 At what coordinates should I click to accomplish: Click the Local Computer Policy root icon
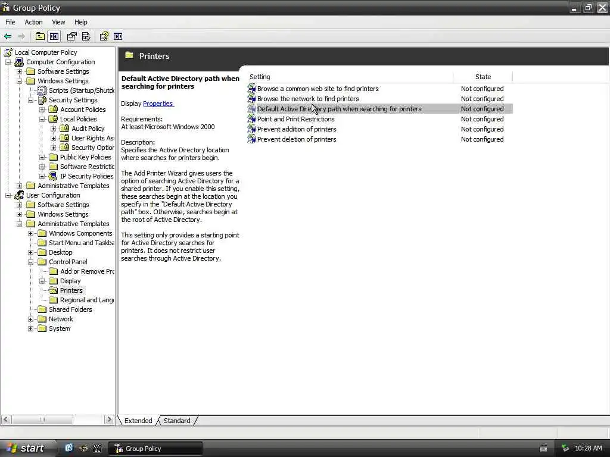click(x=8, y=52)
